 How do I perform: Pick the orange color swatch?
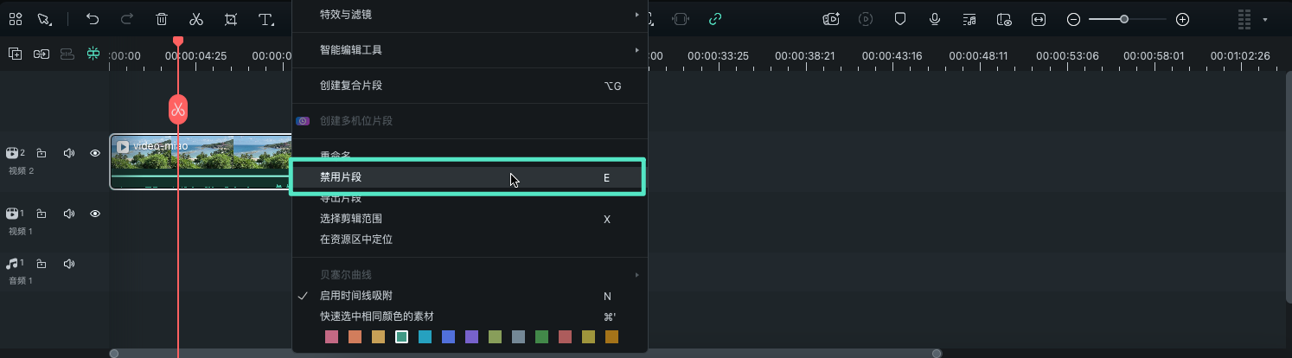coord(355,337)
